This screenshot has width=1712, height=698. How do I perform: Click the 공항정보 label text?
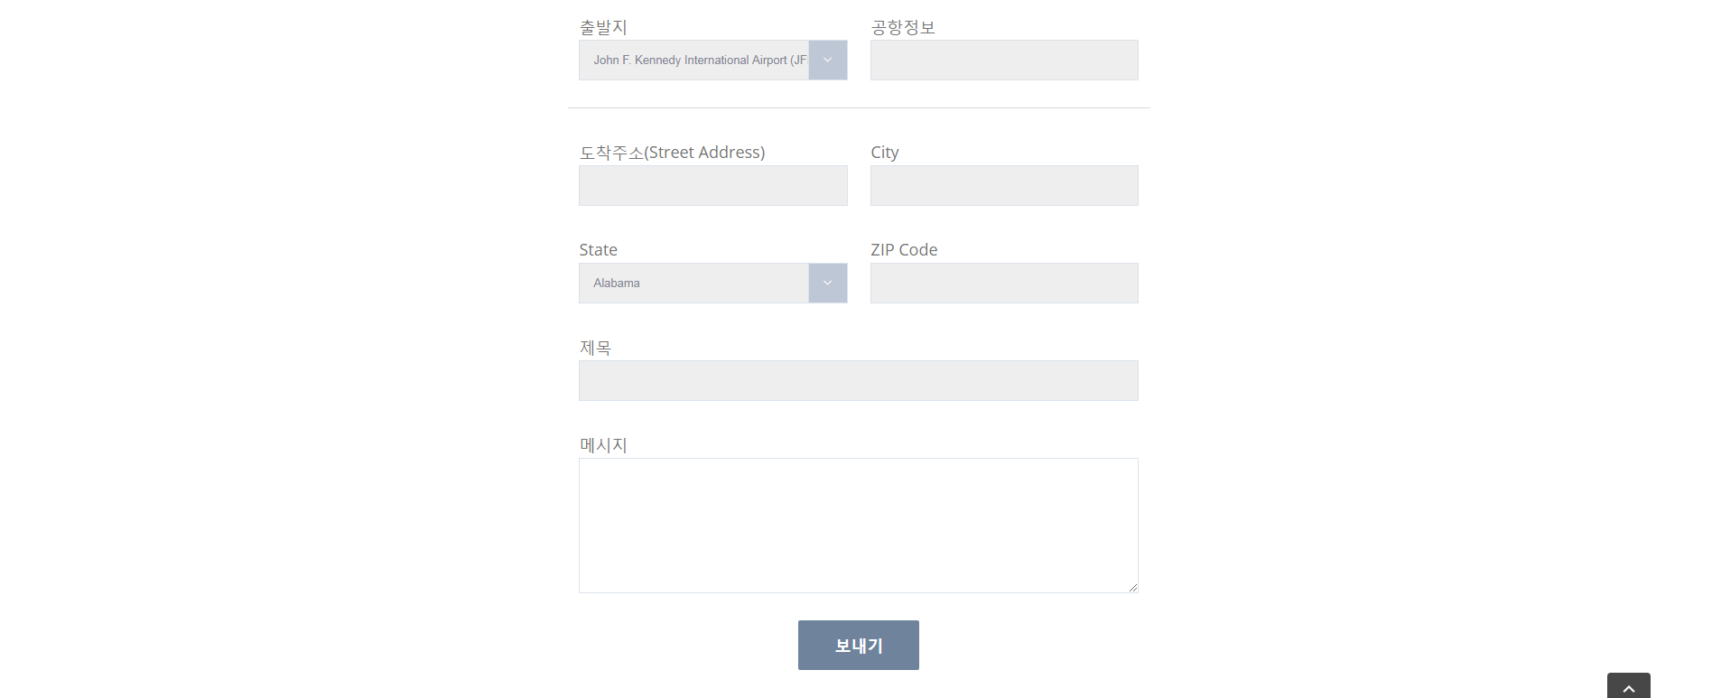click(x=902, y=28)
